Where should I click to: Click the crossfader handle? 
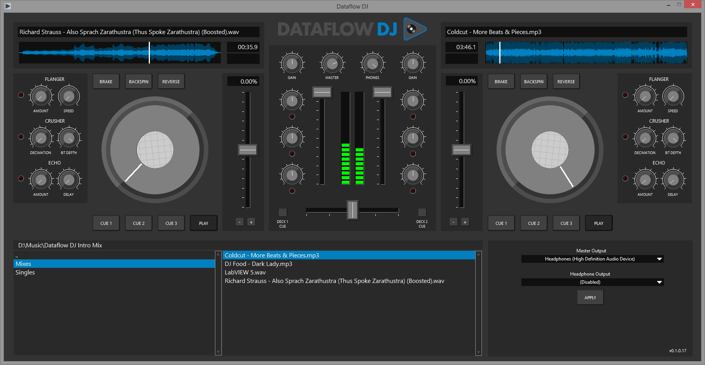(x=352, y=210)
